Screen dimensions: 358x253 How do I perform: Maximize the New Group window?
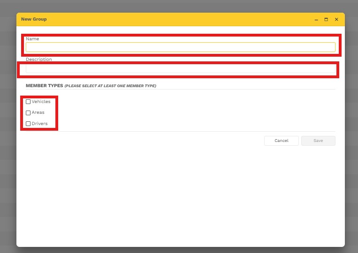326,19
